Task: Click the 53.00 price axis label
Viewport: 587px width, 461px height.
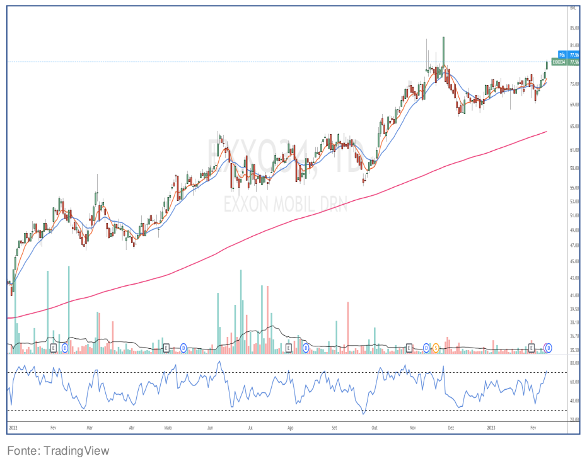Action: 574,202
